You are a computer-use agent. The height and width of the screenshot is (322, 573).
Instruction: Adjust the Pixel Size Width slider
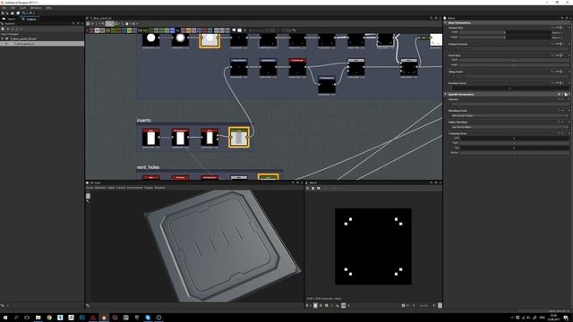tap(514, 60)
